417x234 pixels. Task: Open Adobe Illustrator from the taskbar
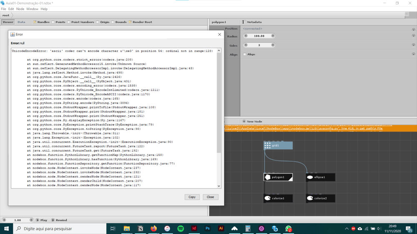(221, 229)
